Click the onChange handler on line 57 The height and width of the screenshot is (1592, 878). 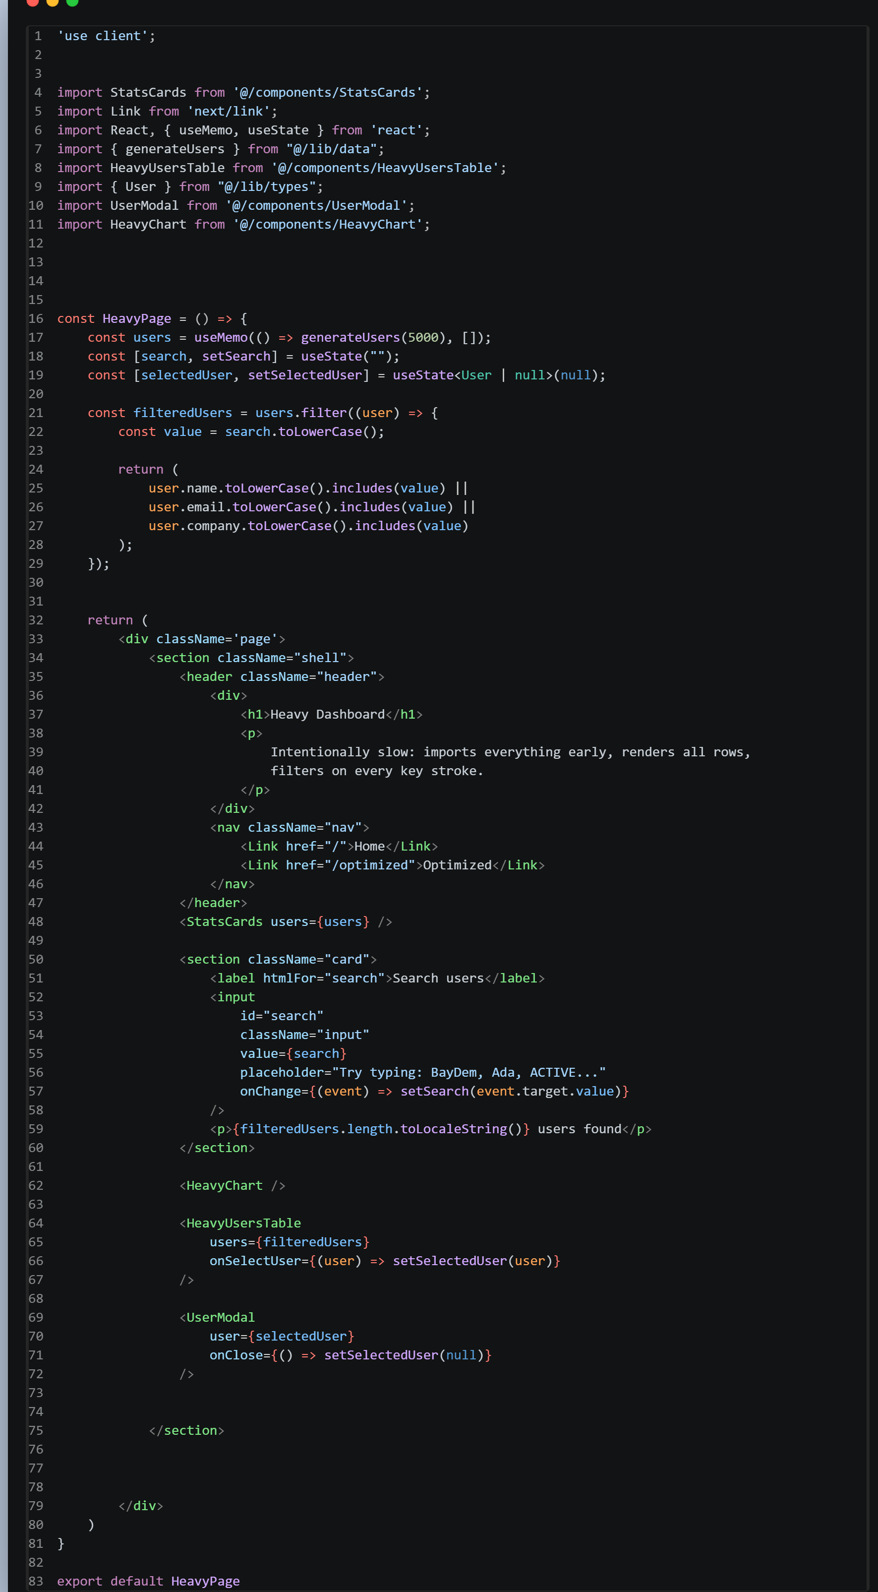point(434,1092)
